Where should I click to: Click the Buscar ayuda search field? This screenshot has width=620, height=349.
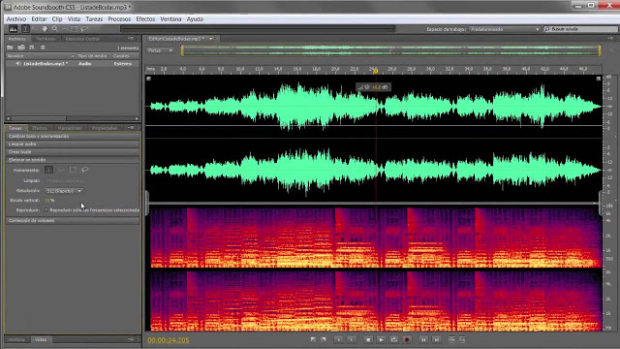pos(581,29)
